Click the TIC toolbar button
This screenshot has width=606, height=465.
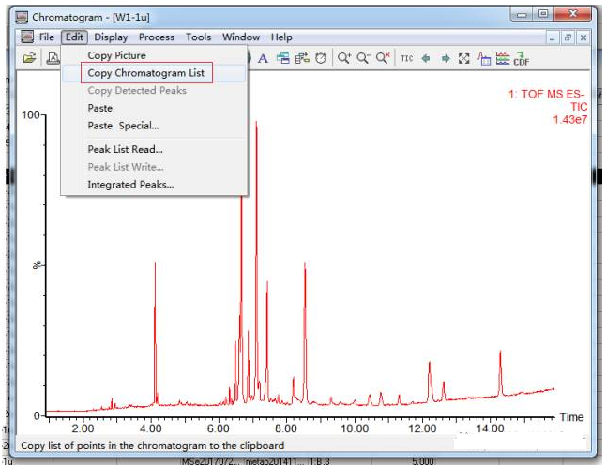click(407, 58)
